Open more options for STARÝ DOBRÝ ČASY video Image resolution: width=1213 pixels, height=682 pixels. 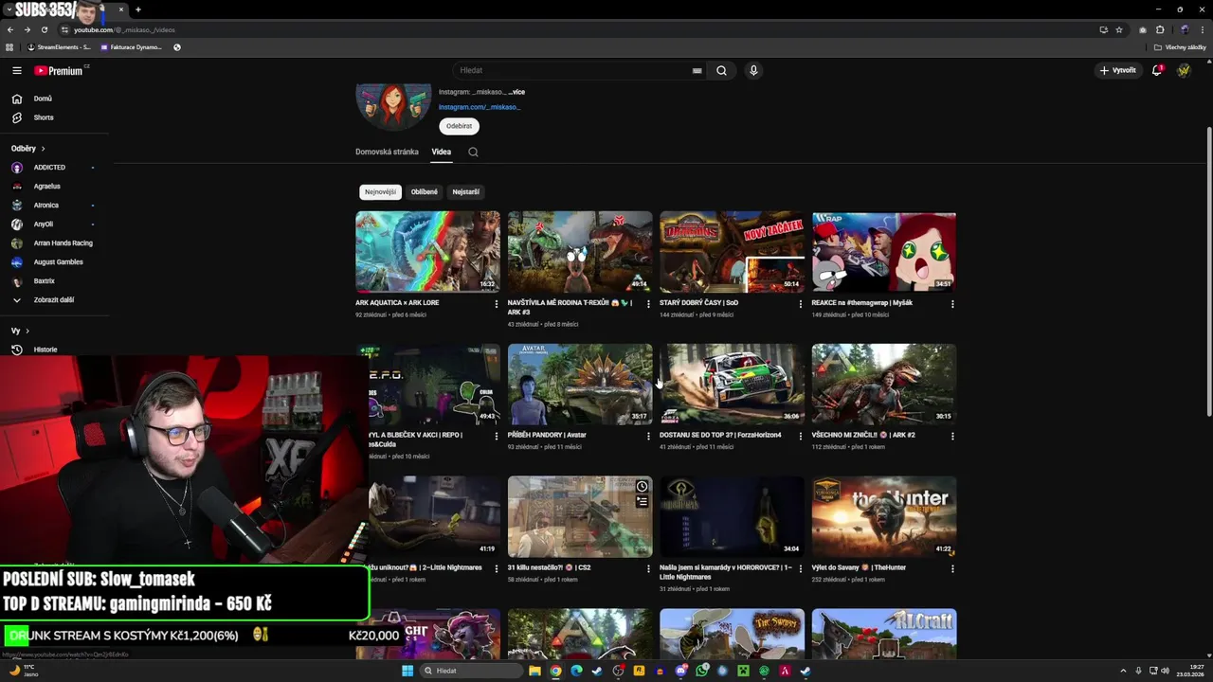(801, 304)
